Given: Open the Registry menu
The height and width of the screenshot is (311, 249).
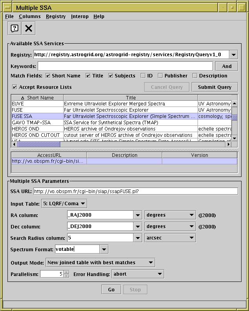Looking at the screenshot, I should click(x=56, y=17).
